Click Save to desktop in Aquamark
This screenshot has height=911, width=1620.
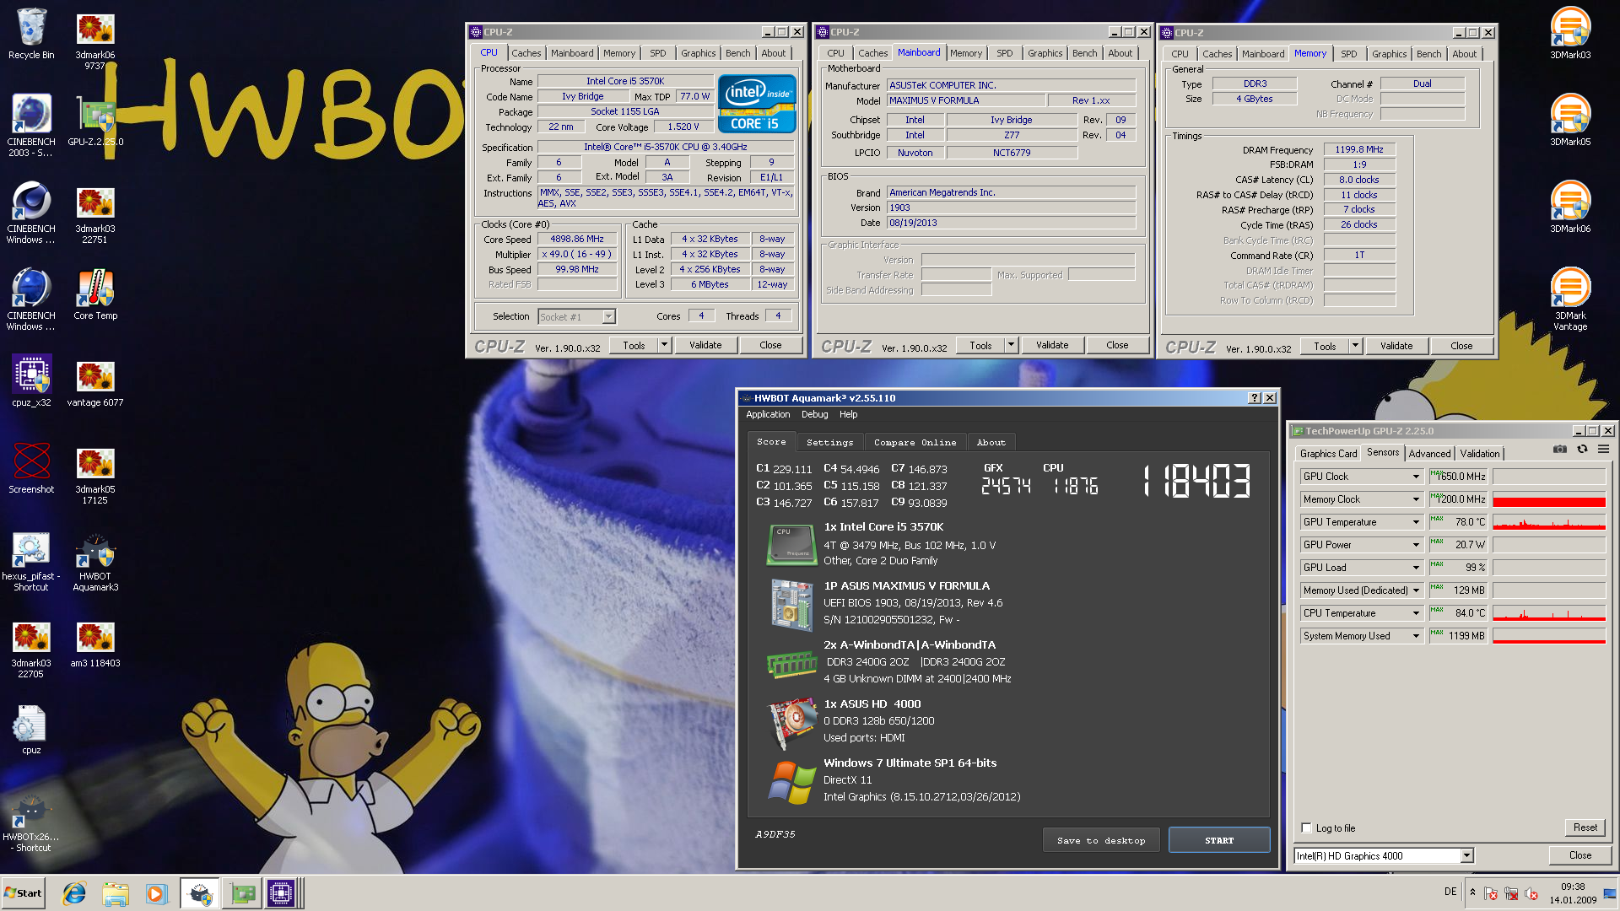[1100, 840]
